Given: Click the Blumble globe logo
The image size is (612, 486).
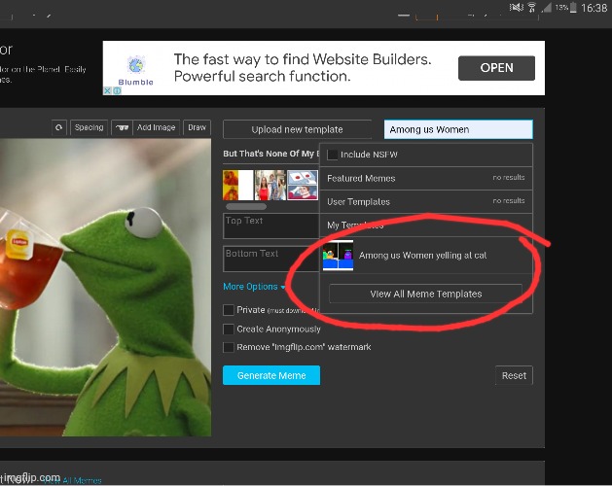Looking at the screenshot, I should pos(136,65).
